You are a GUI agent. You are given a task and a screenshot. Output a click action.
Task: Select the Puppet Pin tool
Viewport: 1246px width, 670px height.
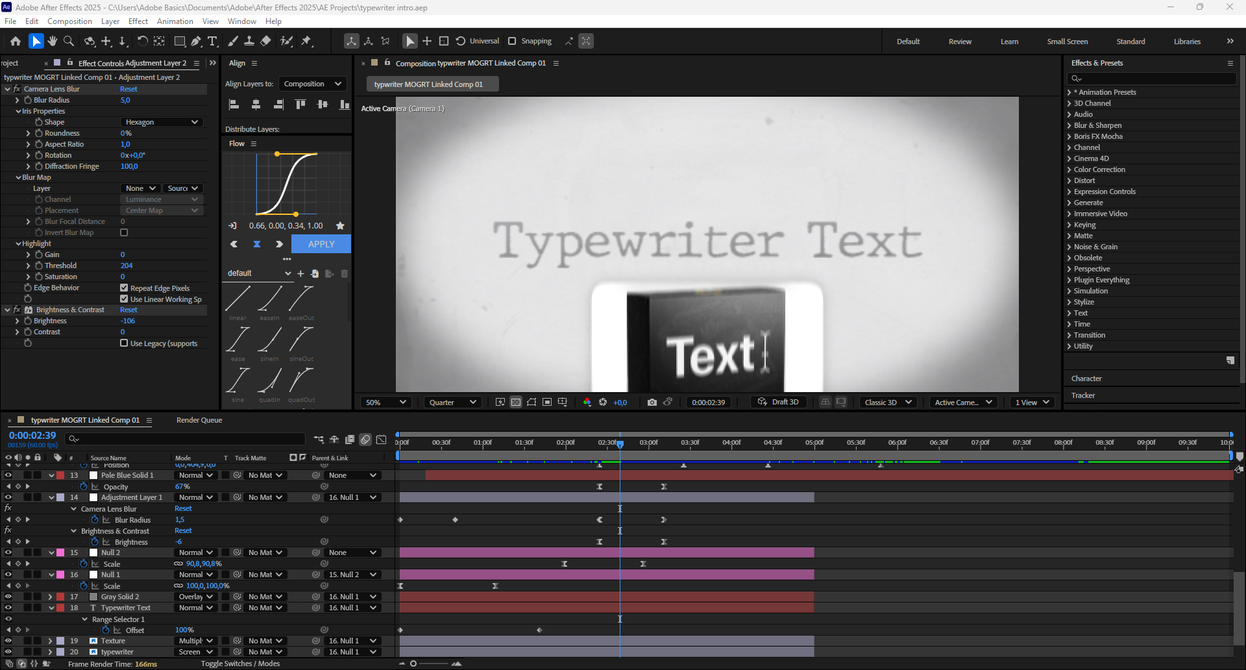pyautogui.click(x=306, y=41)
